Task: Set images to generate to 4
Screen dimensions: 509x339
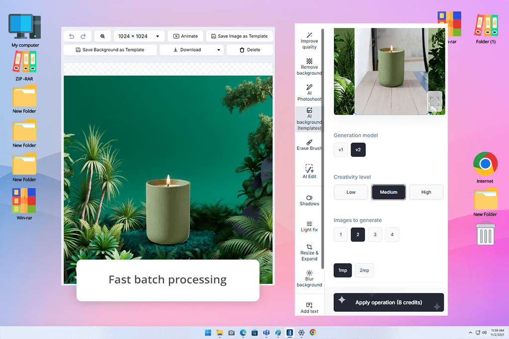Action: click(392, 235)
